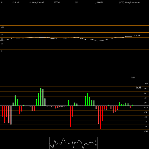Select the 40 label on MR scale
The image size is (149, 149).
click(x=145, y=98)
